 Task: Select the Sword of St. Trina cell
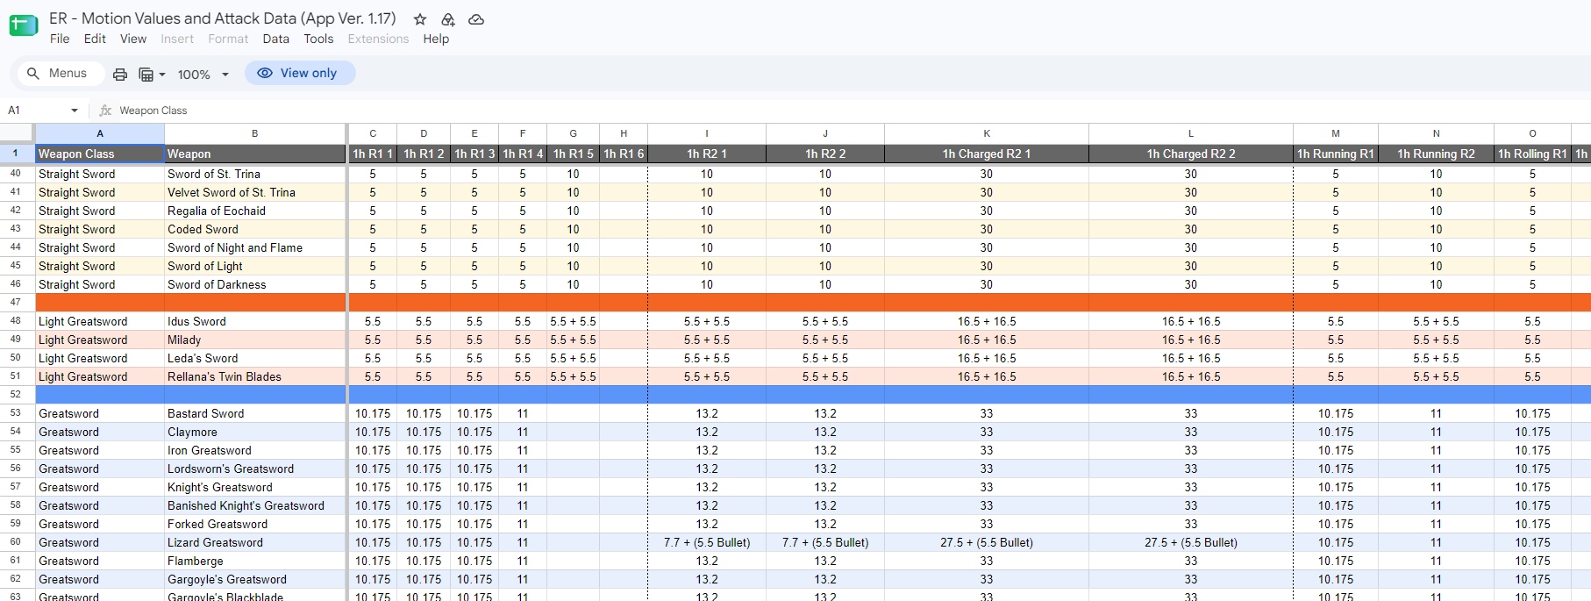pos(255,174)
